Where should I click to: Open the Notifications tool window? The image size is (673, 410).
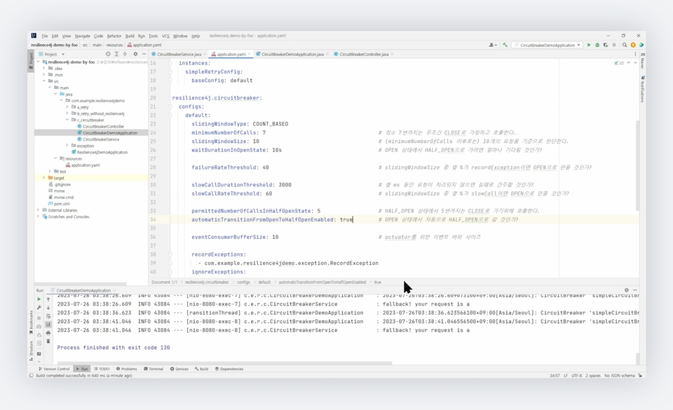pos(643,89)
